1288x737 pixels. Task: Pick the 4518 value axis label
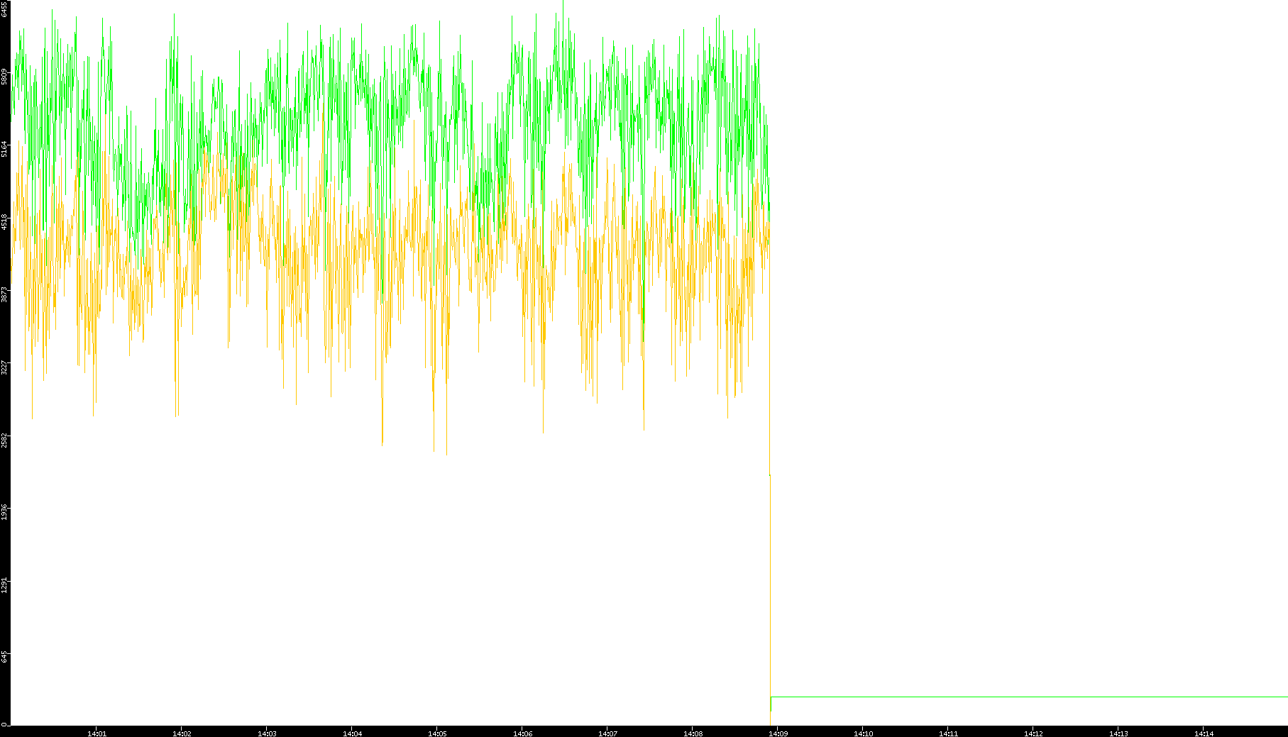4,221
